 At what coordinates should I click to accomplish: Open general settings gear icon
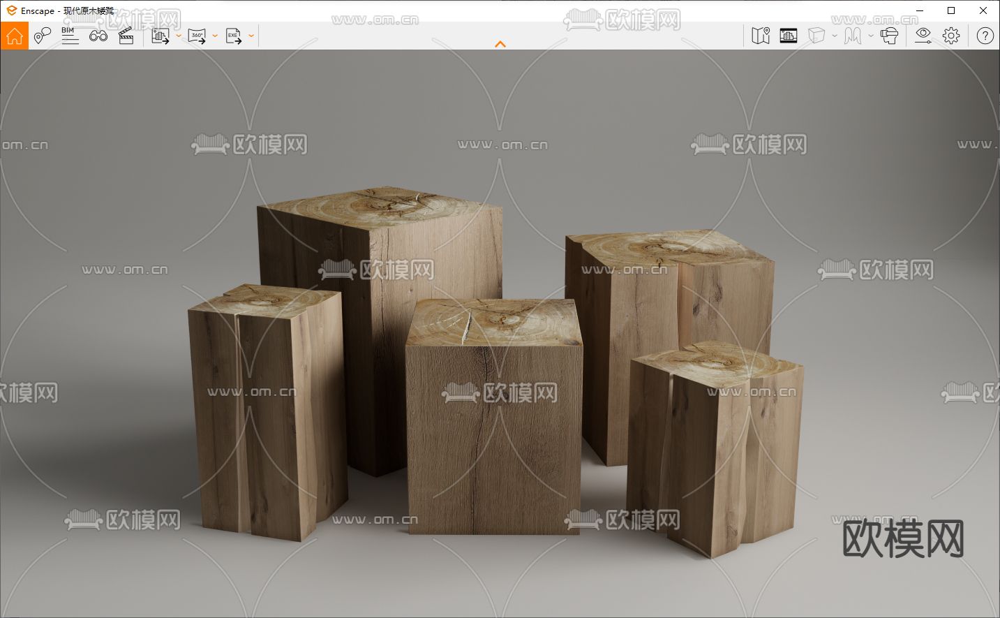951,36
